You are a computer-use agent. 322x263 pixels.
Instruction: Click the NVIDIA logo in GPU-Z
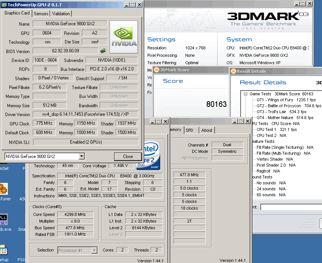[x=124, y=37]
